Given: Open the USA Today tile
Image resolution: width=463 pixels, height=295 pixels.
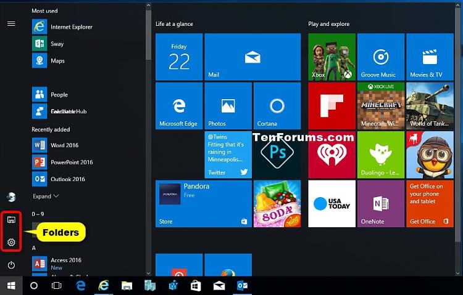Looking at the screenshot, I should 332,204.
